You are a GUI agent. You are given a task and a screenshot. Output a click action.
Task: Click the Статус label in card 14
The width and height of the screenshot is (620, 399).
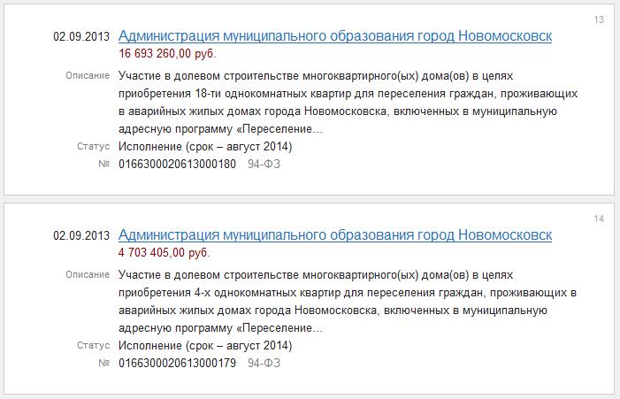(93, 346)
